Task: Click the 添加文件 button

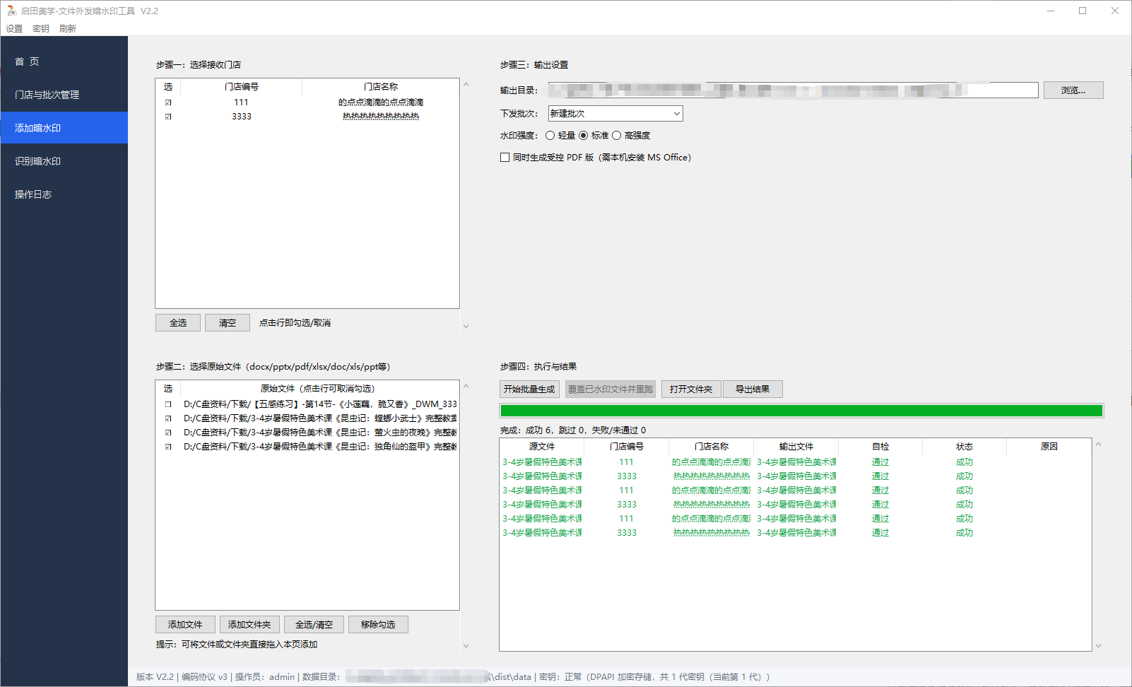Action: (x=185, y=625)
